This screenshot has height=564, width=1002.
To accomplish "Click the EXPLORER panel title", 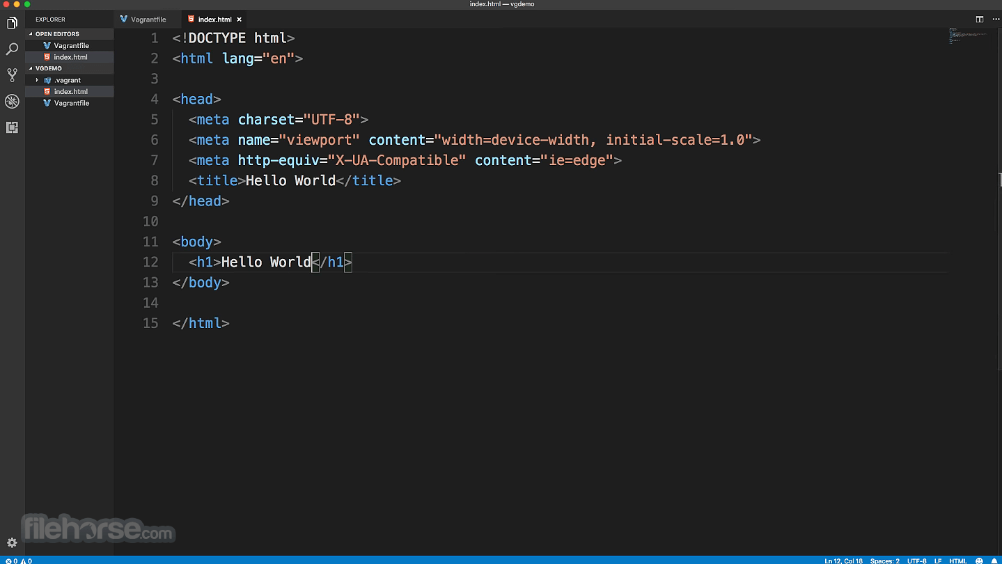I will [x=50, y=19].
